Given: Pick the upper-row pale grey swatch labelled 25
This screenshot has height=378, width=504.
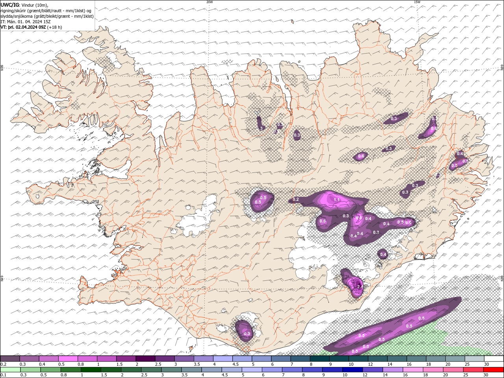Looking at the screenshot, I should [x=475, y=359].
